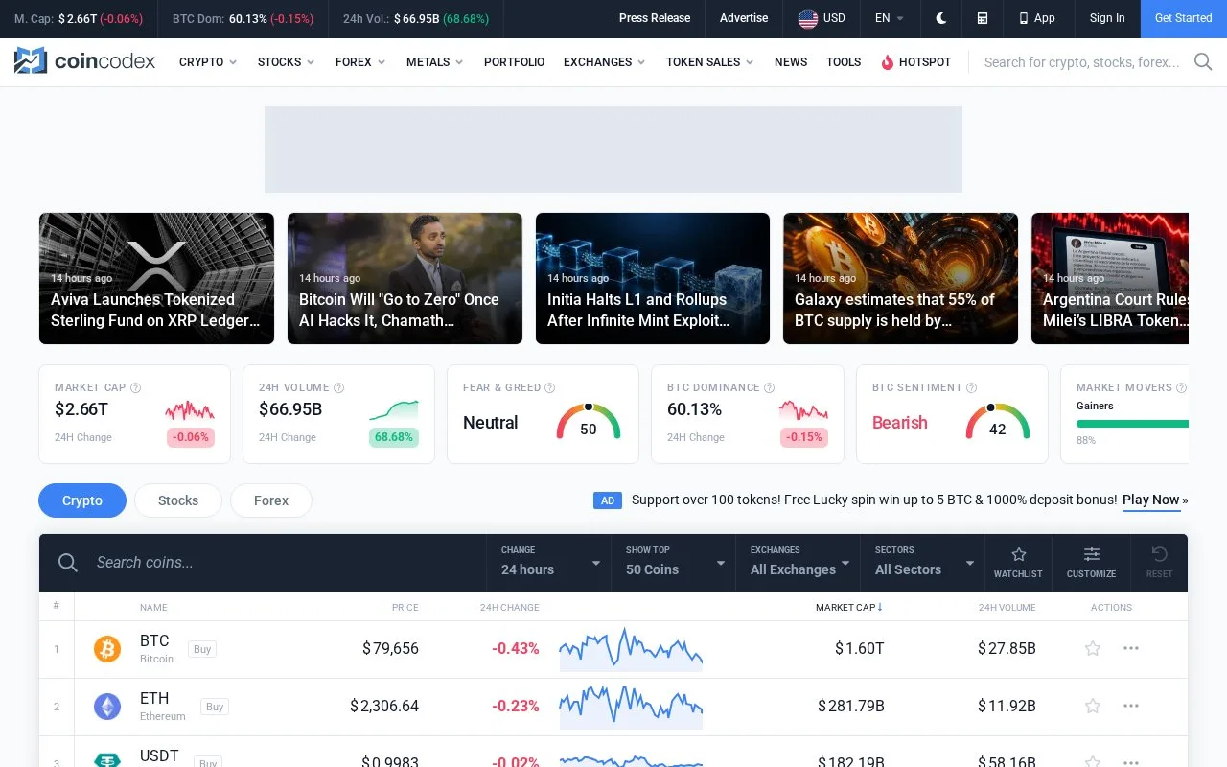Screen dimensions: 1227x767
Task: Click the Get Started button
Action: pos(1183,18)
